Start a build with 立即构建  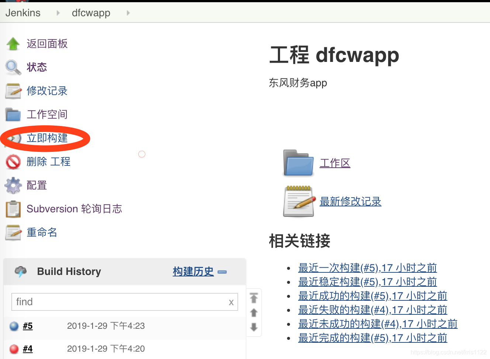click(x=47, y=138)
